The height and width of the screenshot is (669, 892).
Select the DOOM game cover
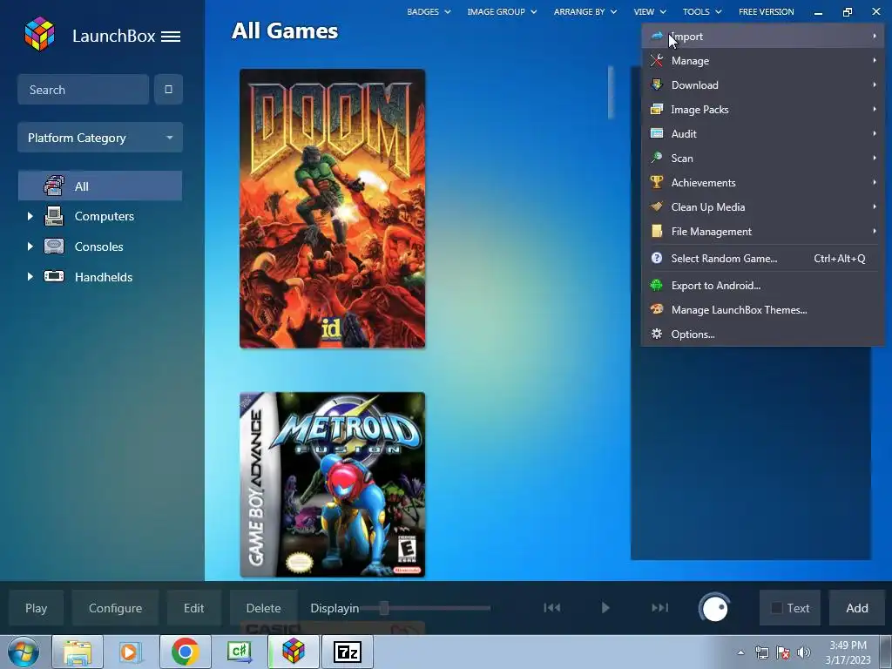(332, 208)
